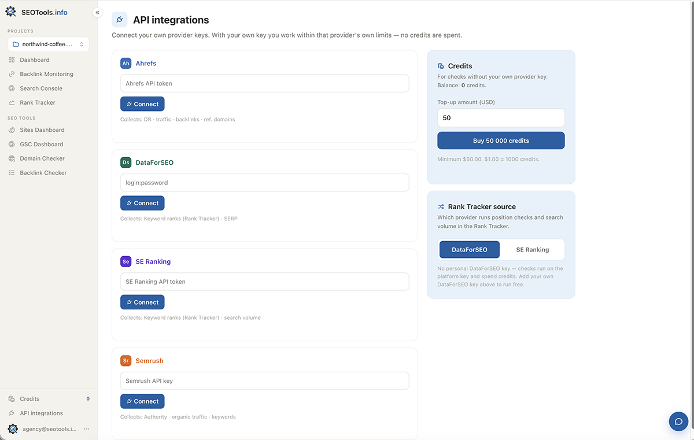Screen dimensions: 694x440
Task: Click the SE Ranking Se badge icon
Action: tap(126, 261)
